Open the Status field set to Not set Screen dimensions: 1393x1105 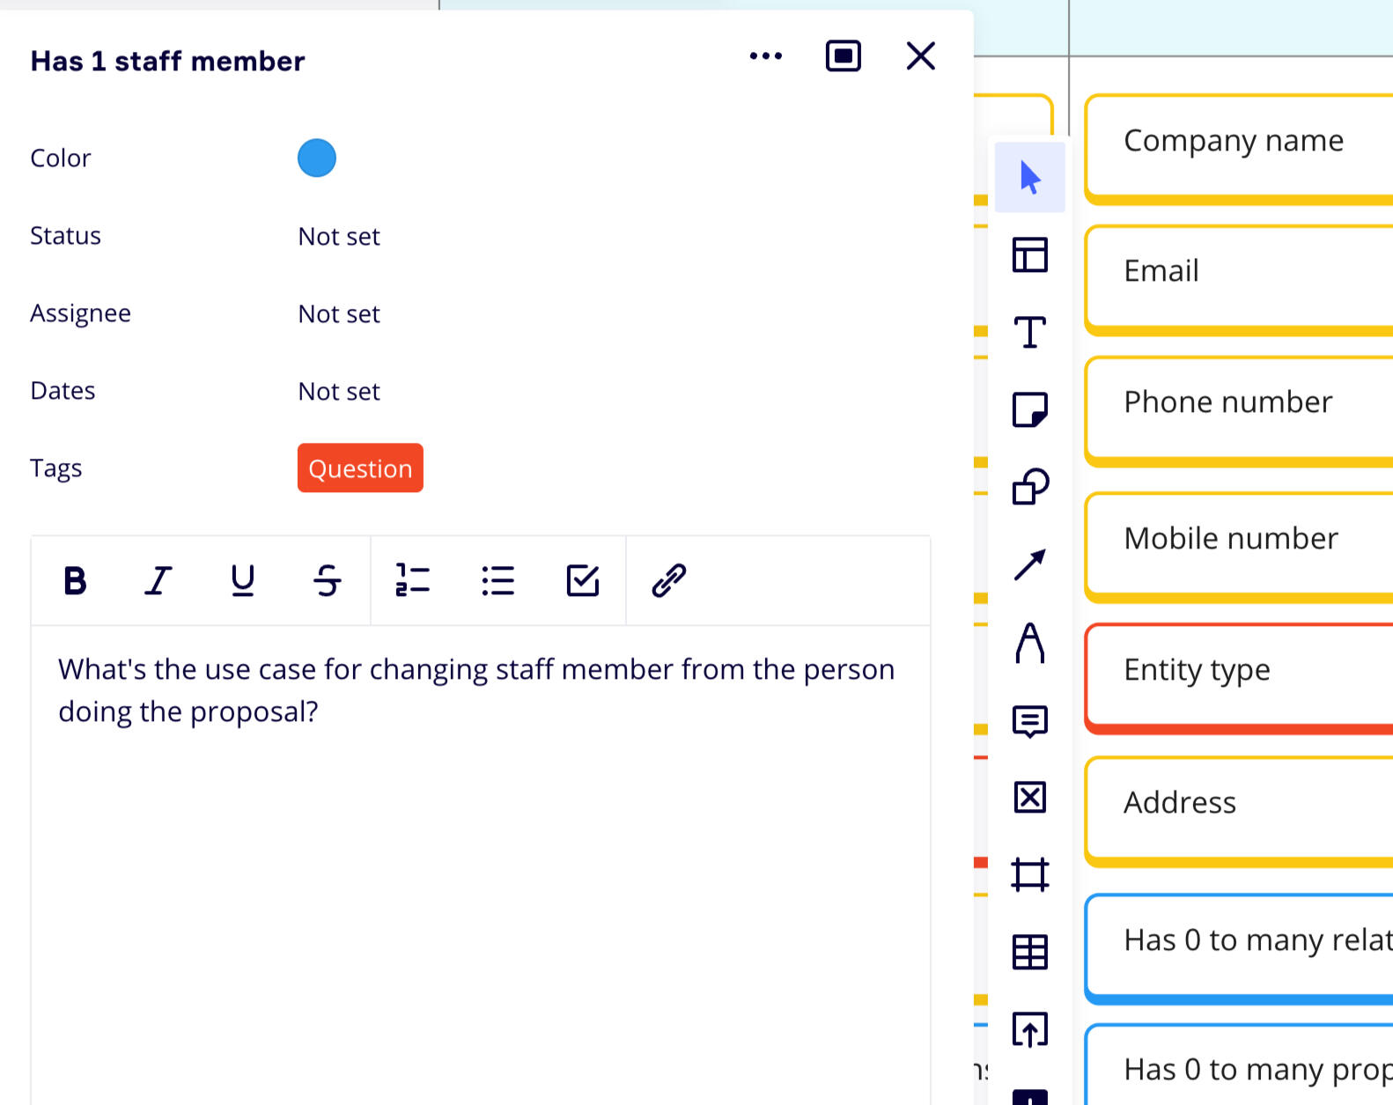(339, 237)
